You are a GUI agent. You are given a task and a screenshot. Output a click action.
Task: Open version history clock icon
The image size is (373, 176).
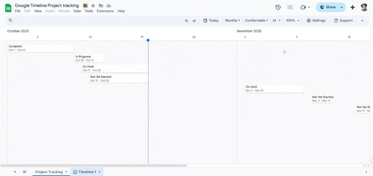pos(278,7)
